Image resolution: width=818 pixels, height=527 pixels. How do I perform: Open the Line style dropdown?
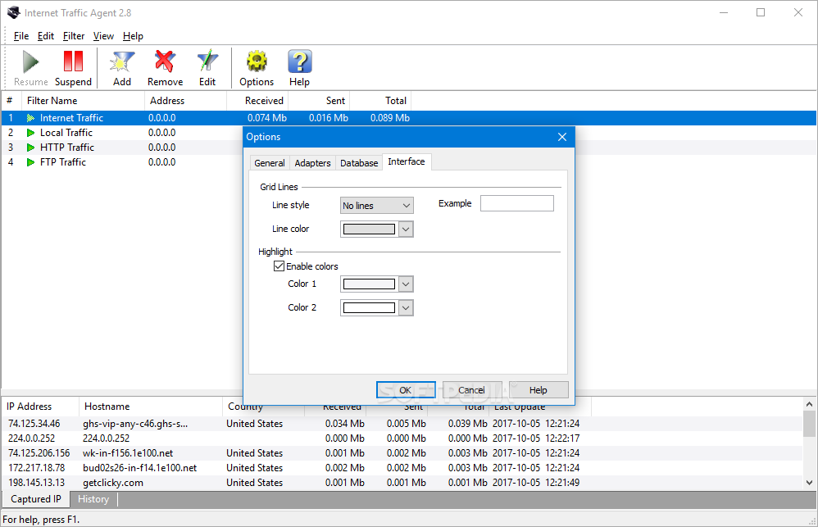coord(377,206)
